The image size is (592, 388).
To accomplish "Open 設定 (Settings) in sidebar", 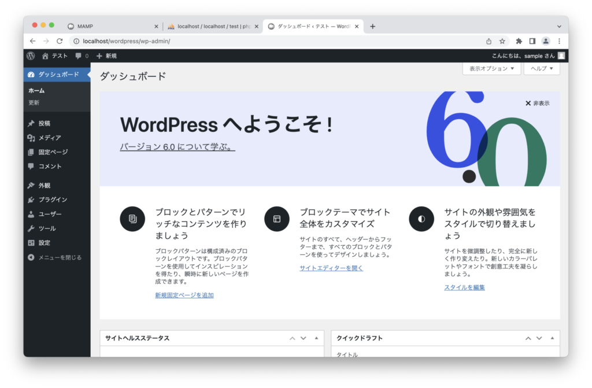I will (45, 243).
